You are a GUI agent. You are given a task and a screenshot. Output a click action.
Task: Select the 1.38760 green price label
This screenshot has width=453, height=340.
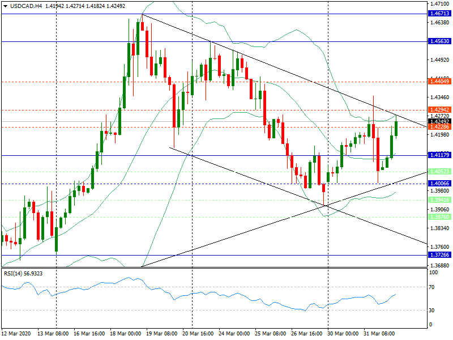[x=439, y=217]
